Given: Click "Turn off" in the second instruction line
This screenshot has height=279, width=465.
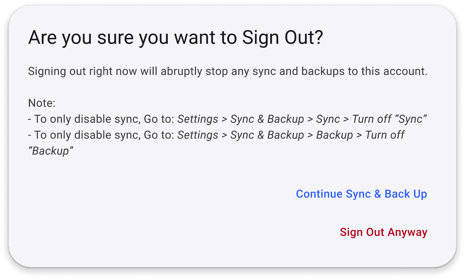Looking at the screenshot, I should [x=384, y=135].
